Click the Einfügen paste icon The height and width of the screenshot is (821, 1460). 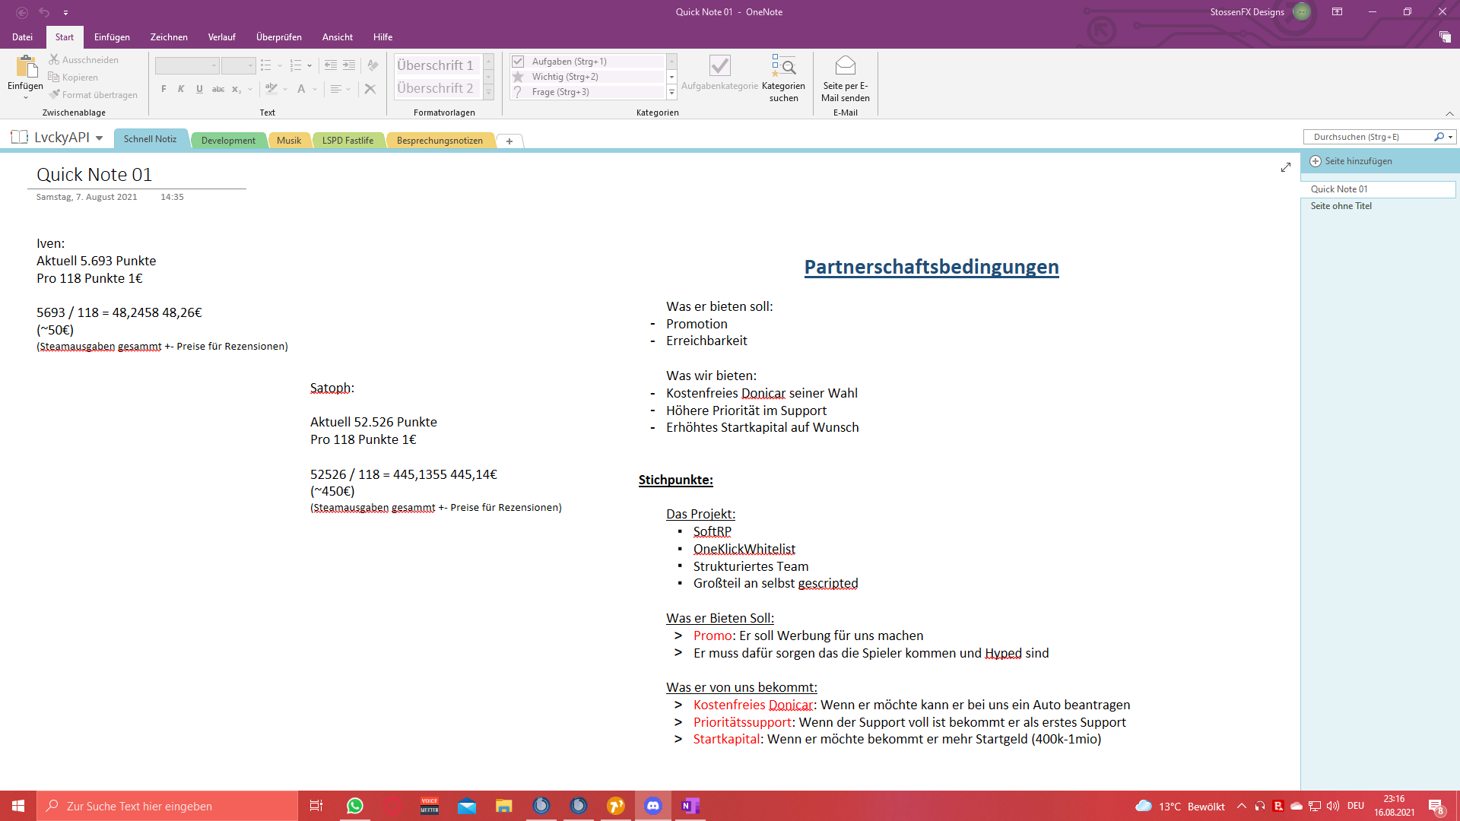26,67
